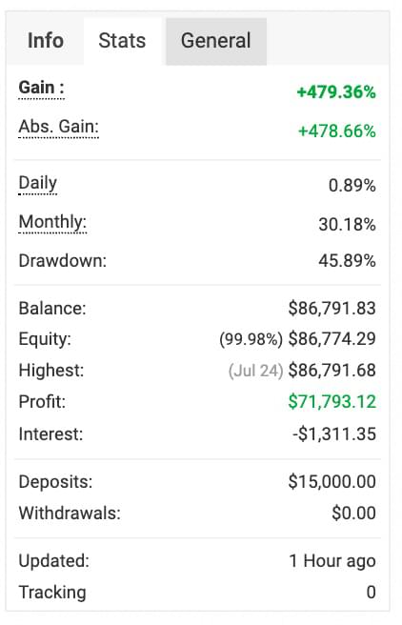Switch to the Info tab
Viewport: 402px width, 625px height.
pos(46,41)
